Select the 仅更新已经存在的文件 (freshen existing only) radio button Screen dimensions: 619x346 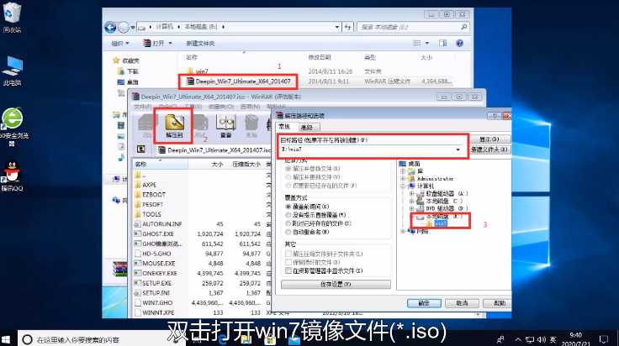288,186
